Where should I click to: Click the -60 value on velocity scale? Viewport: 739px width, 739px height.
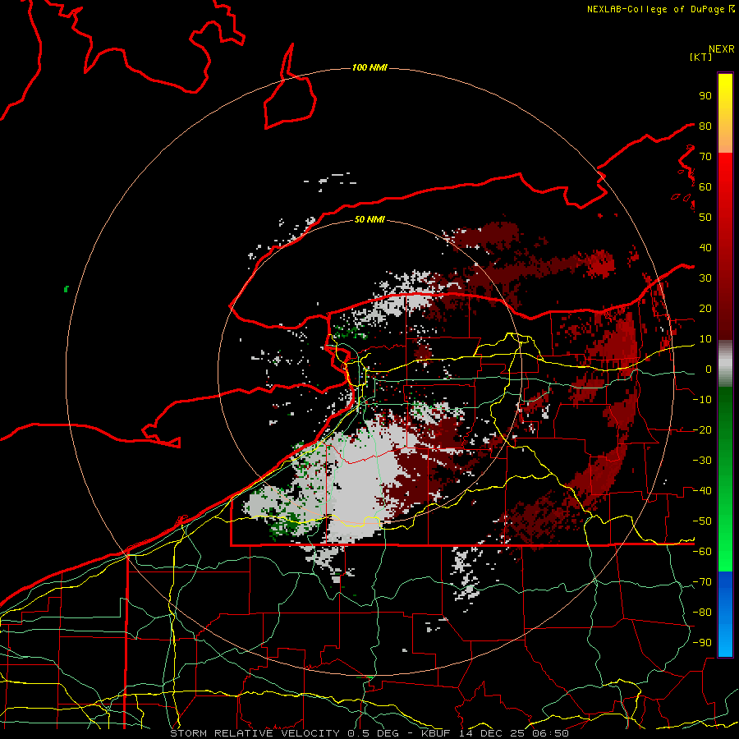tap(702, 552)
